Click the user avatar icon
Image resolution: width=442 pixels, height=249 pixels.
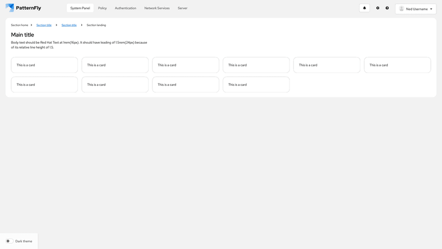tap(402, 9)
